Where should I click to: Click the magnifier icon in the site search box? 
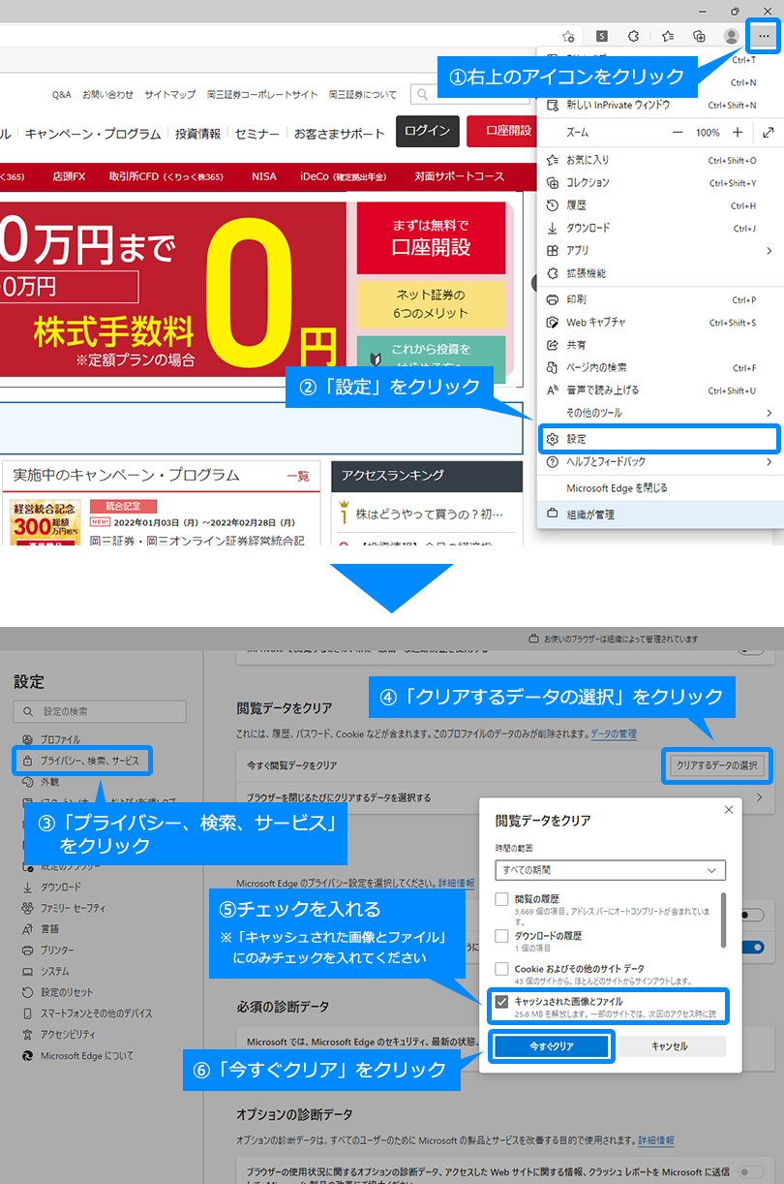tap(423, 94)
